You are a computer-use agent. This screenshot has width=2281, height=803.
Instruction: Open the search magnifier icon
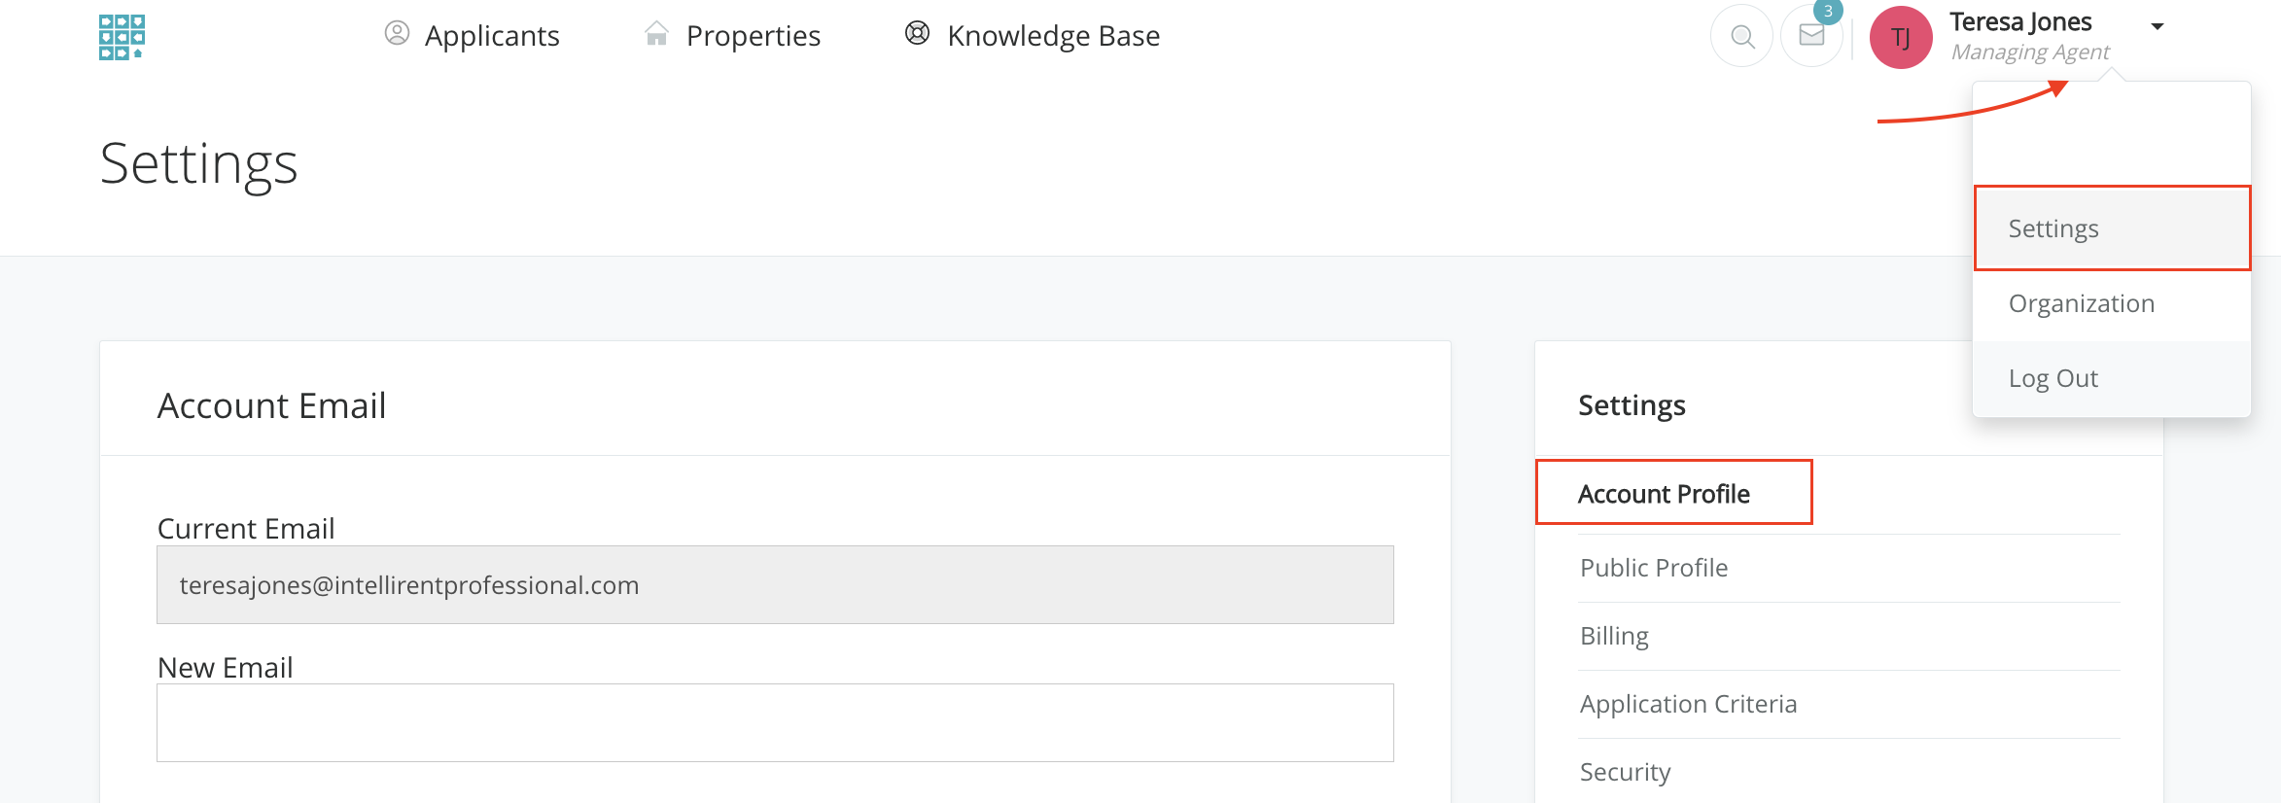coord(1741,37)
